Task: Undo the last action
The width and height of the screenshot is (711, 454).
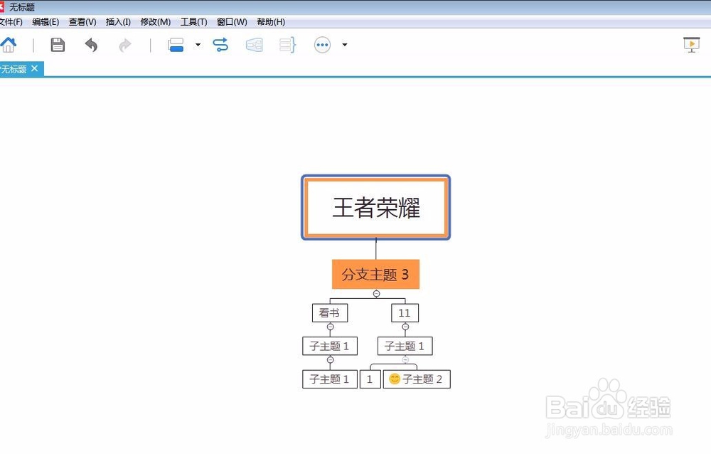Action: [x=91, y=44]
